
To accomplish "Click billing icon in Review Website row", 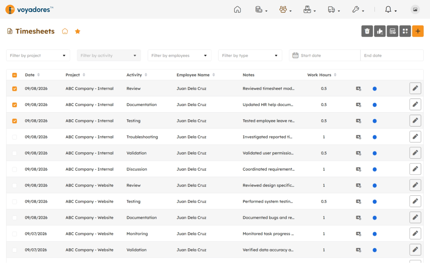I will 359,186.
